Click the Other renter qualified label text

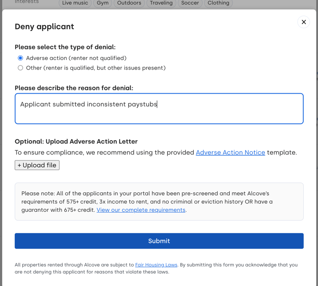pos(96,68)
